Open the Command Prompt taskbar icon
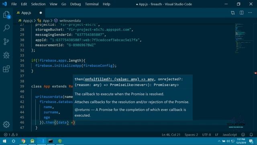 click(x=51, y=141)
